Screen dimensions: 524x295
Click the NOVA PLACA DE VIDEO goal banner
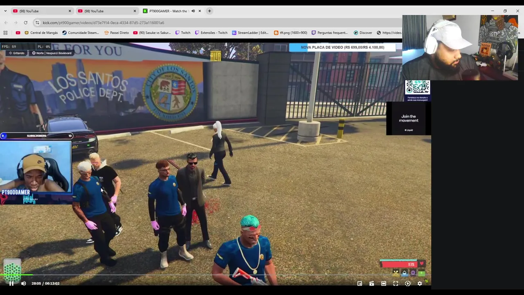342,47
